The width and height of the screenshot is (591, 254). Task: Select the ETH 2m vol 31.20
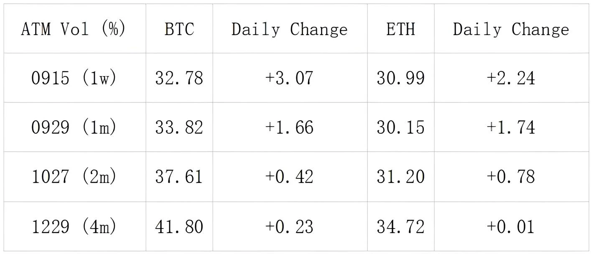[400, 177]
